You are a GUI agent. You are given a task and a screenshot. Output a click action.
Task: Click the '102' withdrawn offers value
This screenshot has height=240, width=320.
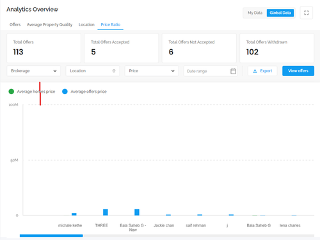252,52
